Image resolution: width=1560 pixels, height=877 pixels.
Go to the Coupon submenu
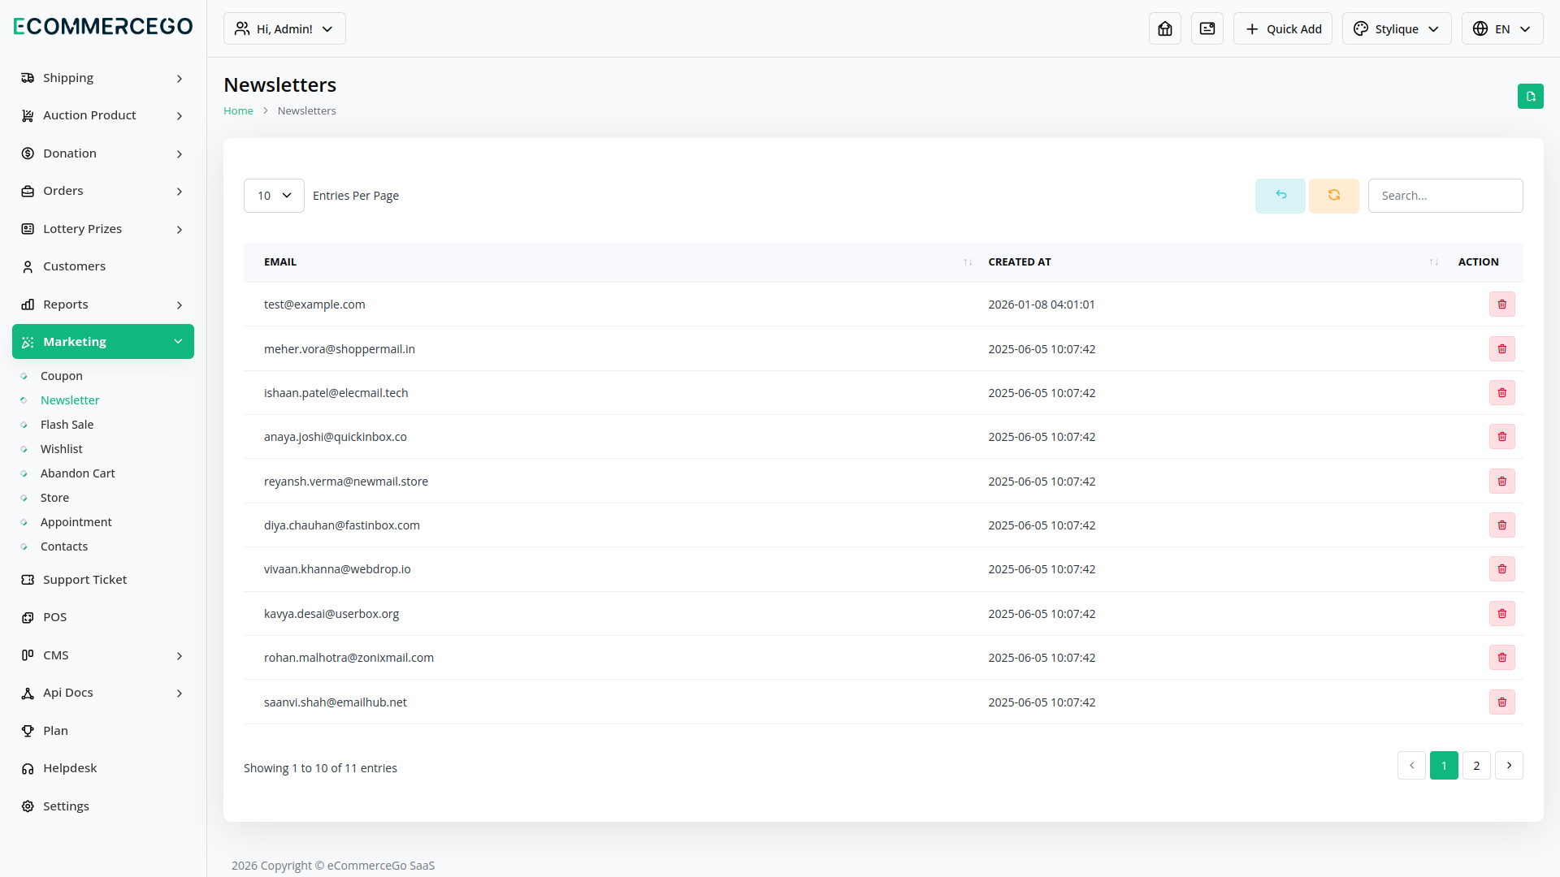tap(62, 376)
